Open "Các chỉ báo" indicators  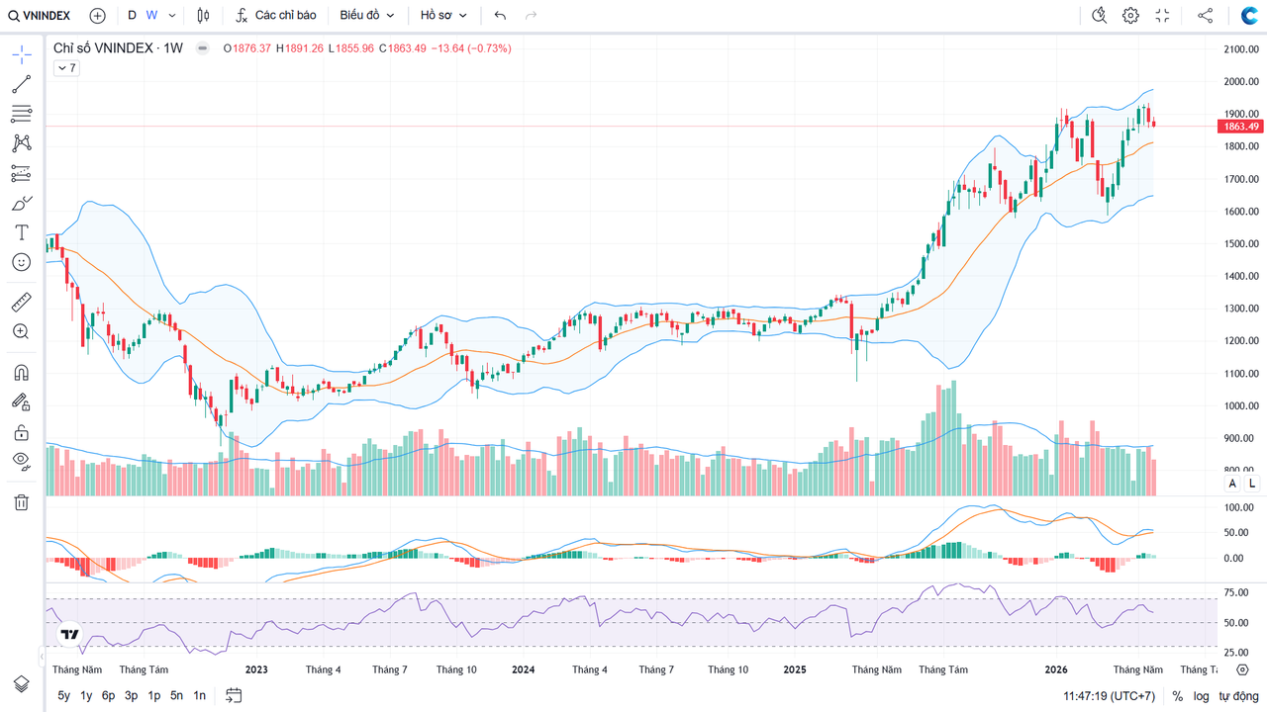pyautogui.click(x=275, y=15)
